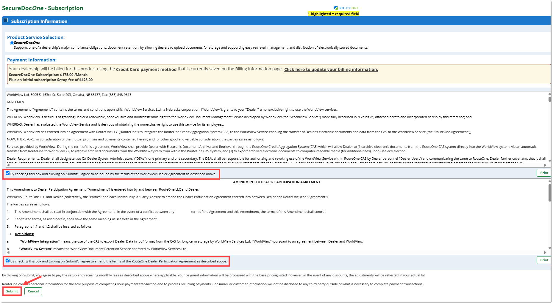Viewport: 553px width, 304px height.
Task: Click the 'AGREEMENT' line in WorldView terms
Action: pyautogui.click(x=16, y=102)
